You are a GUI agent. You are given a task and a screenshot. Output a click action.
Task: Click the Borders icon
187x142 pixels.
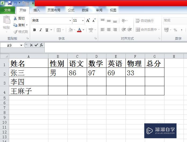(59, 30)
